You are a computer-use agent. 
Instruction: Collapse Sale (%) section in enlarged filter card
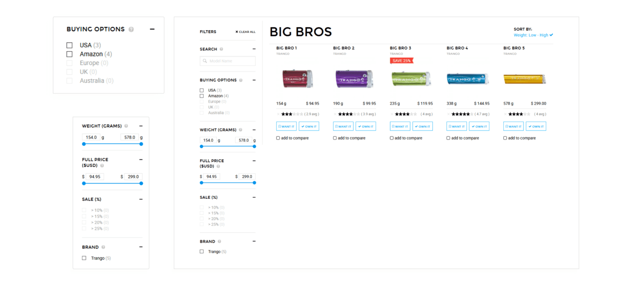[x=141, y=199]
